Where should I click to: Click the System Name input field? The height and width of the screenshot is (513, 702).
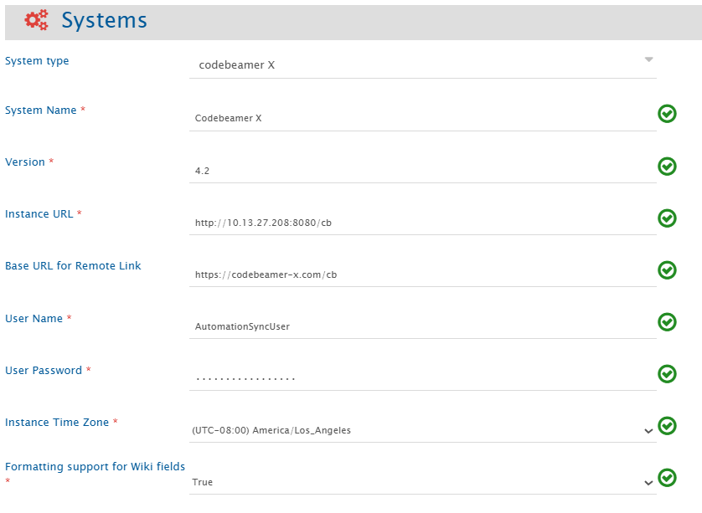click(422, 118)
